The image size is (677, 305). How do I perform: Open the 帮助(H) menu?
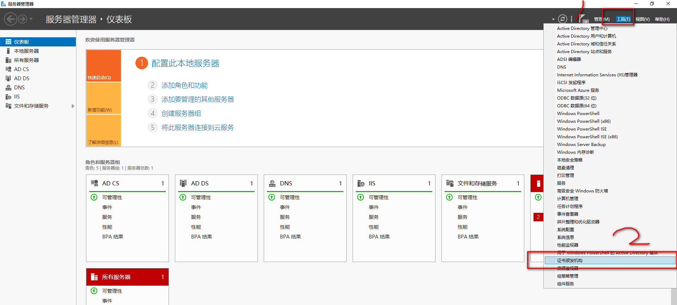[662, 19]
